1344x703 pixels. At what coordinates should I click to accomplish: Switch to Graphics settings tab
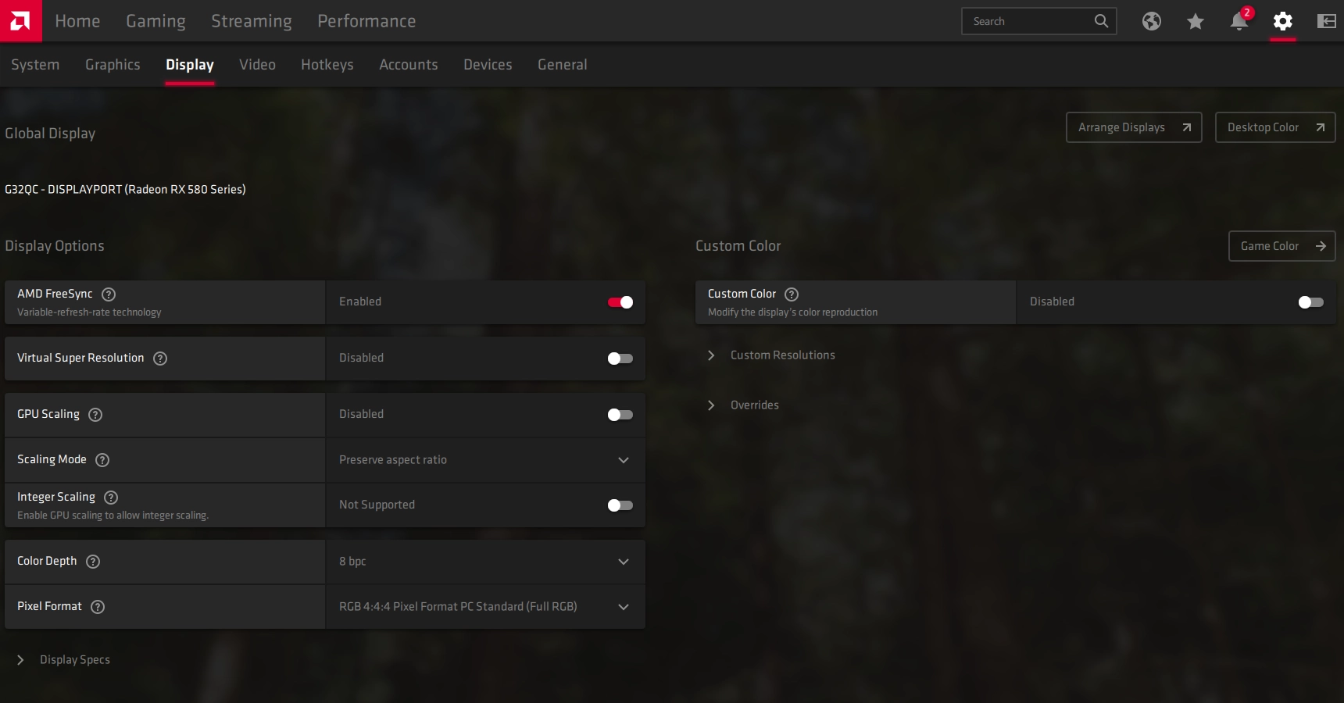tap(113, 65)
